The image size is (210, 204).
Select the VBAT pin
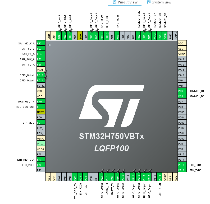click(x=41, y=70)
